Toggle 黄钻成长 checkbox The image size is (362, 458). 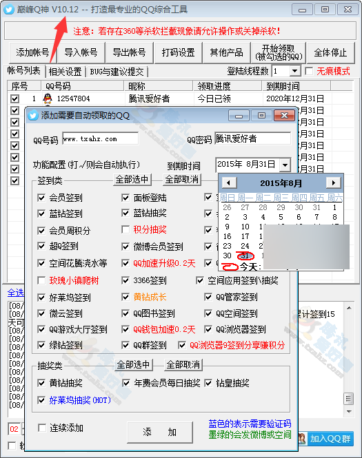(x=125, y=297)
